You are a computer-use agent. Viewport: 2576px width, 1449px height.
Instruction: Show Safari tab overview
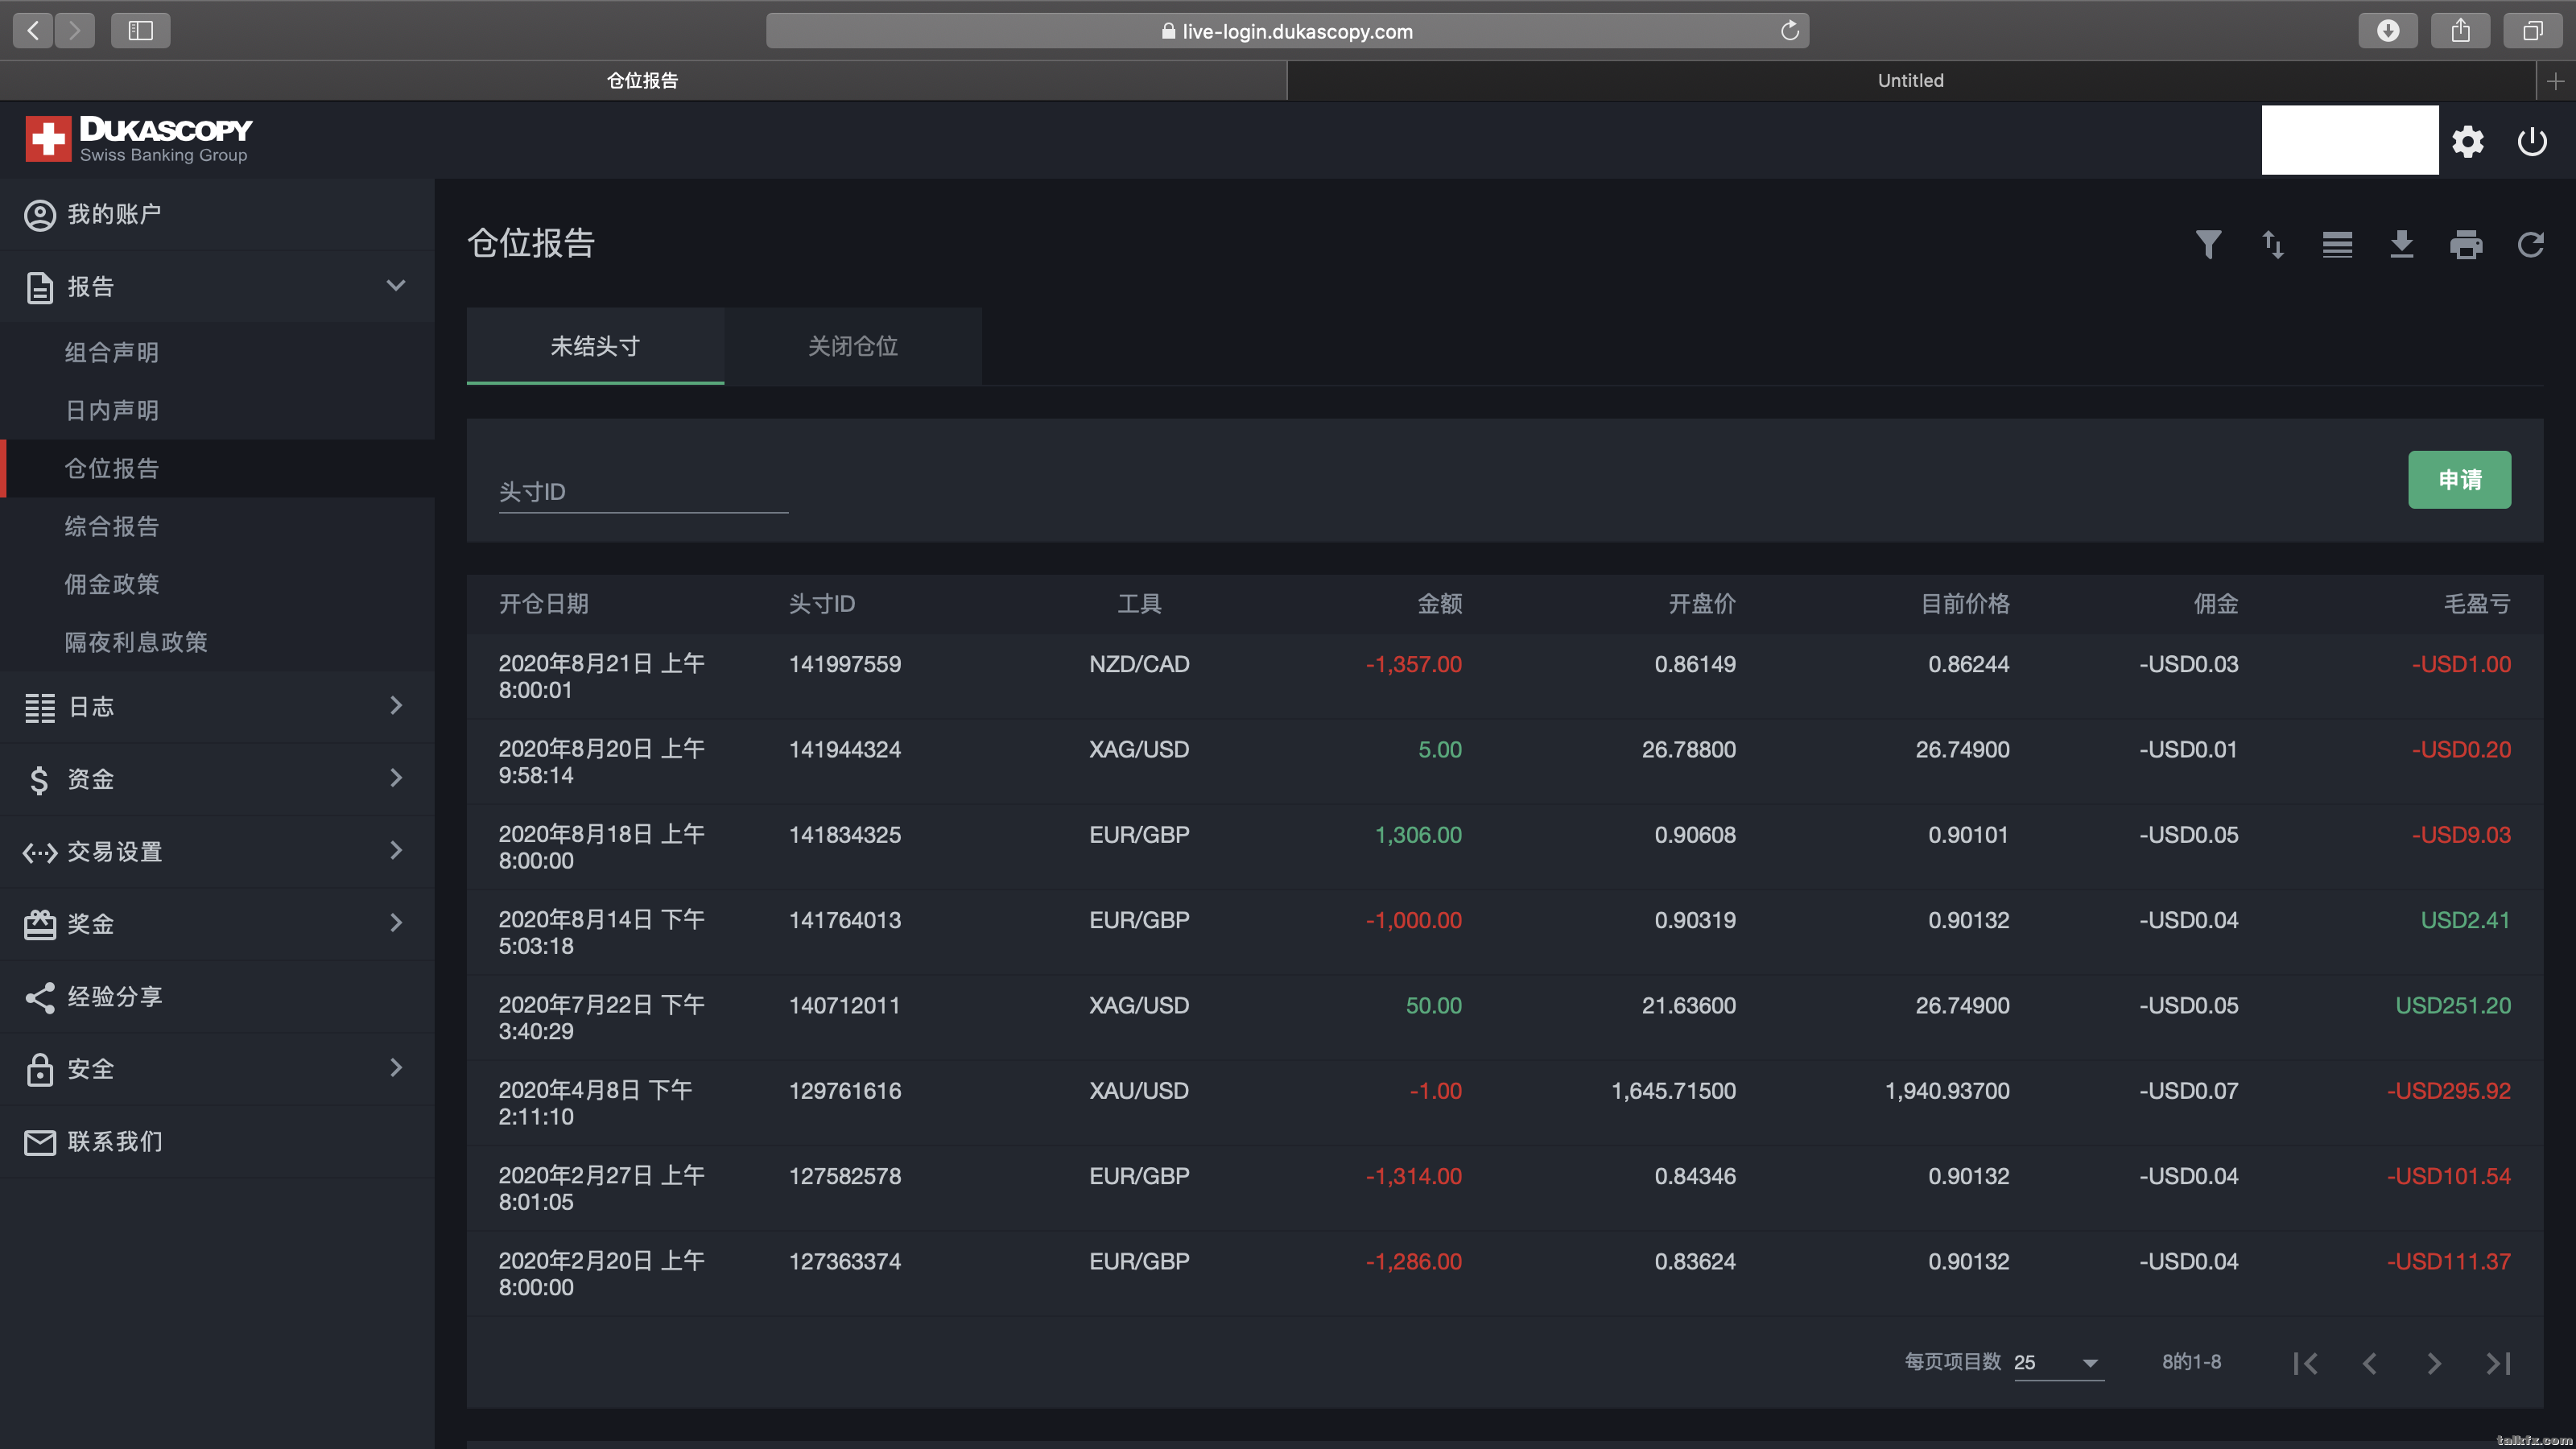pos(2532,31)
